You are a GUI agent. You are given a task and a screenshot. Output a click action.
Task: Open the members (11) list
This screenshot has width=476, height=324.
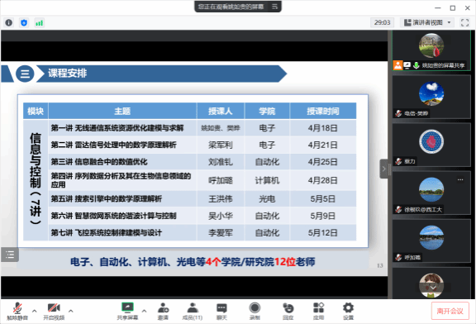click(193, 311)
